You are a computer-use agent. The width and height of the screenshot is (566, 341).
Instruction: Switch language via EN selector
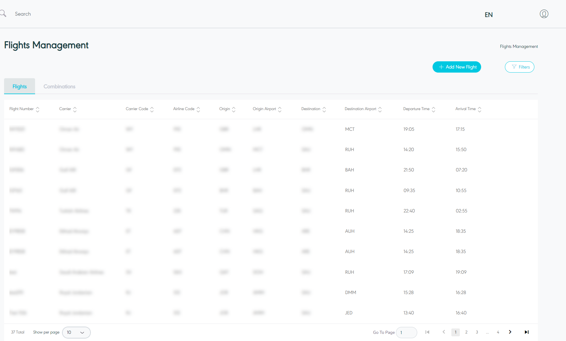[489, 15]
